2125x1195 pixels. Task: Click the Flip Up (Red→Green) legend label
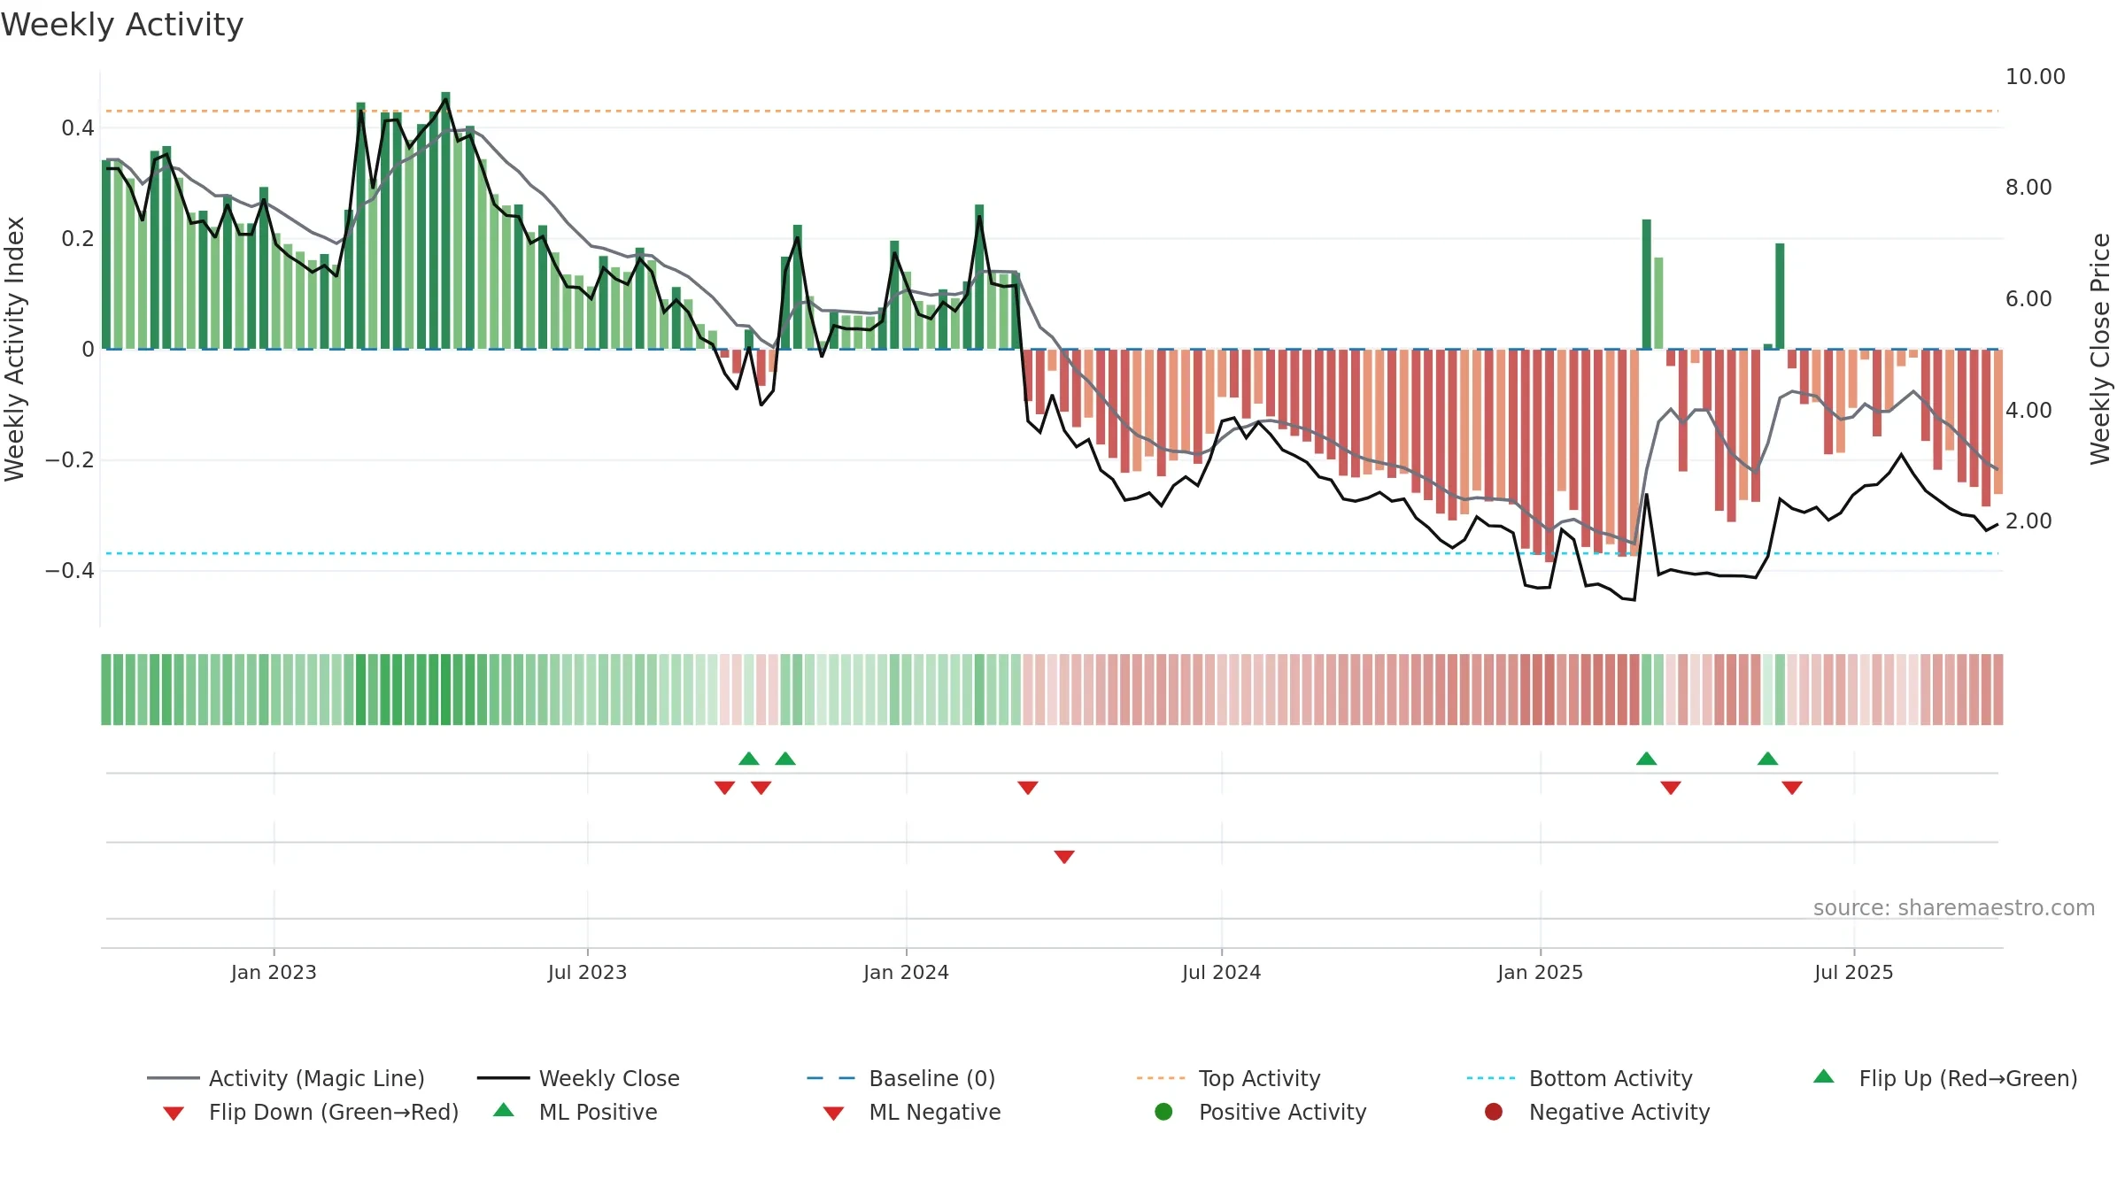(1967, 1078)
